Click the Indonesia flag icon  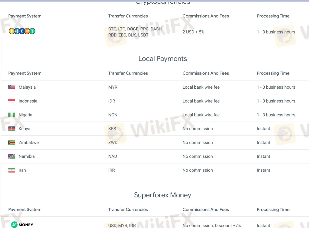coord(12,101)
